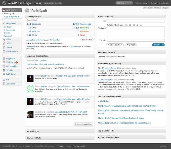
Task: Open the Turbó link in header
Action: point(153,3)
